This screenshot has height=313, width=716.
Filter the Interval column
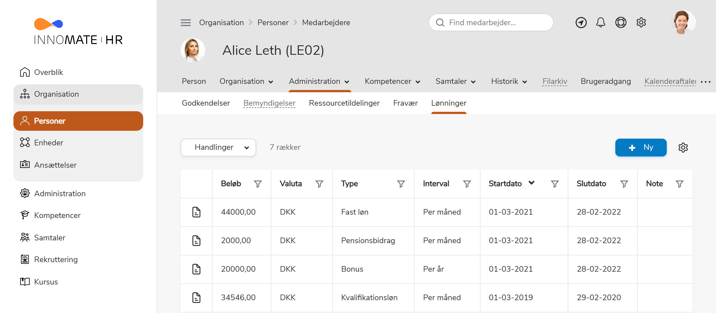pyautogui.click(x=467, y=184)
